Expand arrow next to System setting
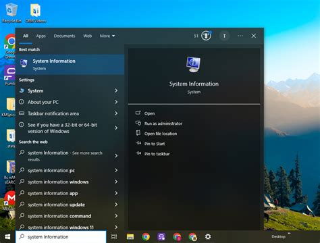The height and width of the screenshot is (243, 320). click(x=116, y=90)
